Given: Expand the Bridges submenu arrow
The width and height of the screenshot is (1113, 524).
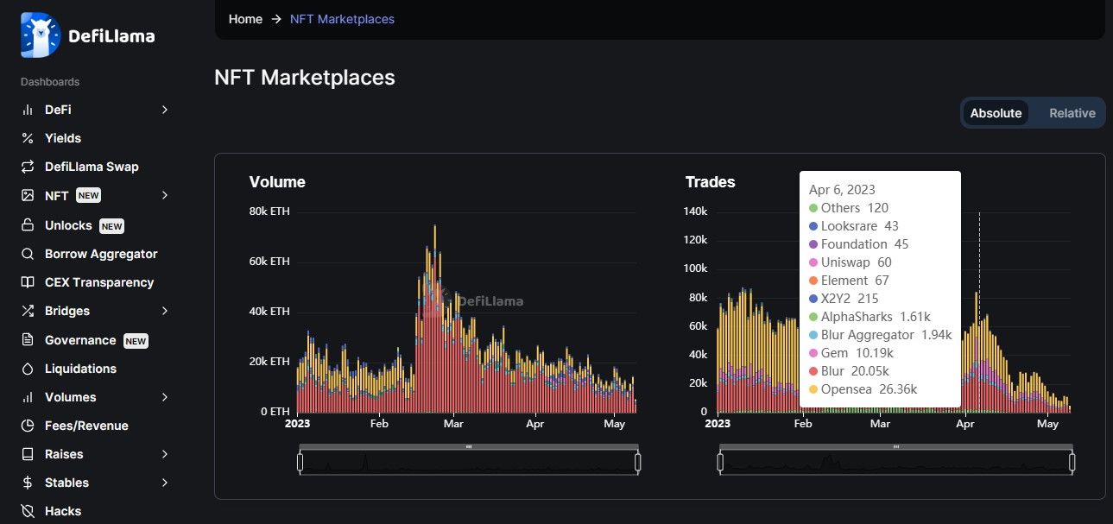Looking at the screenshot, I should 165,311.
